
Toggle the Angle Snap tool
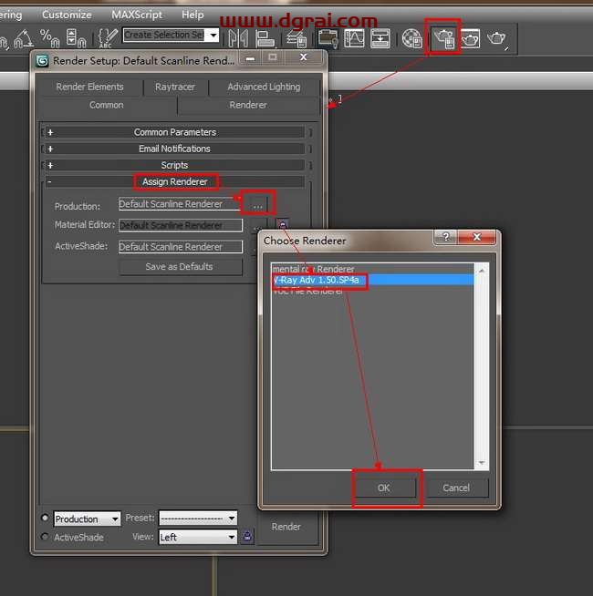click(x=24, y=38)
